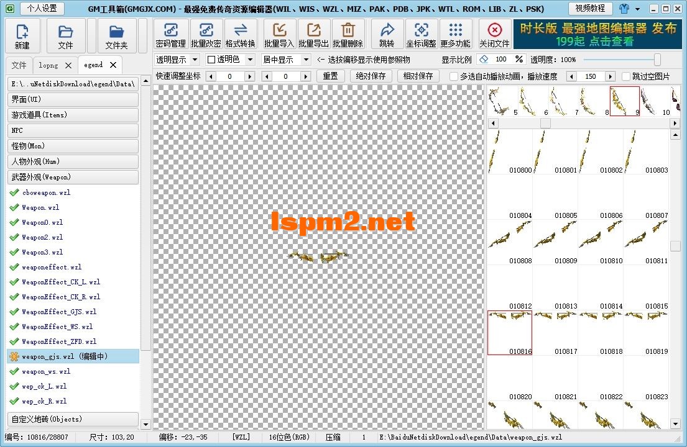Select the file weapon_gjs.wzl being edited

73,356
